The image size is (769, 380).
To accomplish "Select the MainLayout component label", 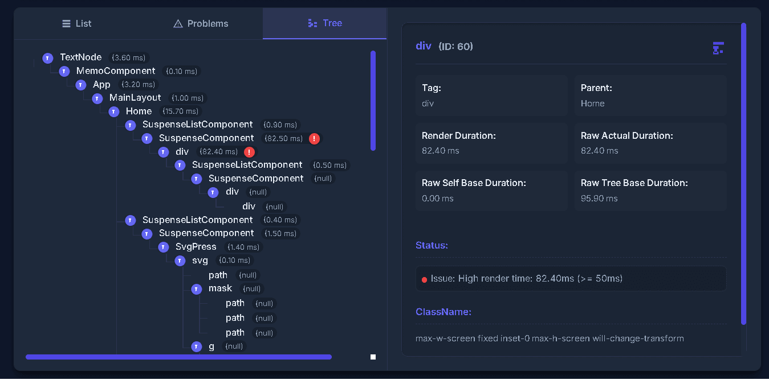I will (x=135, y=98).
